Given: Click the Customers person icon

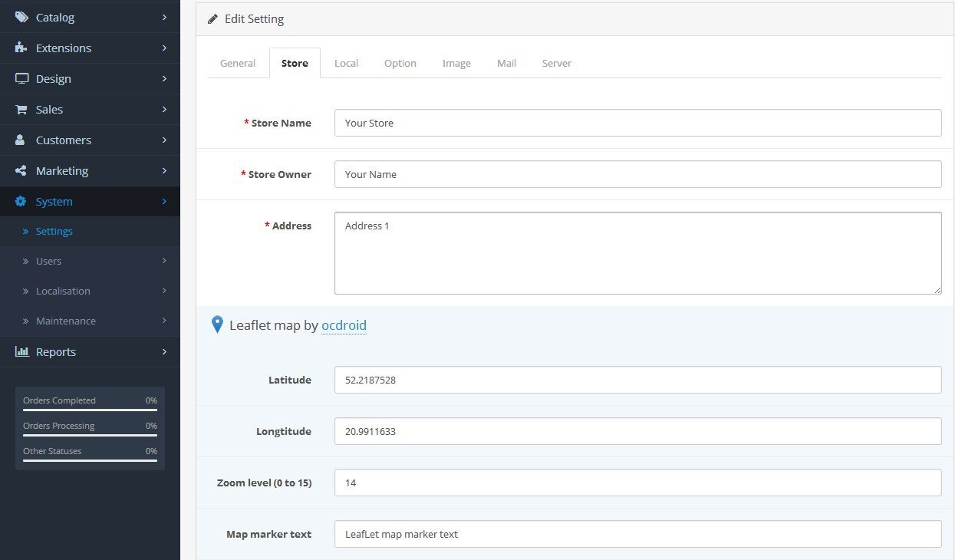Looking at the screenshot, I should pos(21,140).
